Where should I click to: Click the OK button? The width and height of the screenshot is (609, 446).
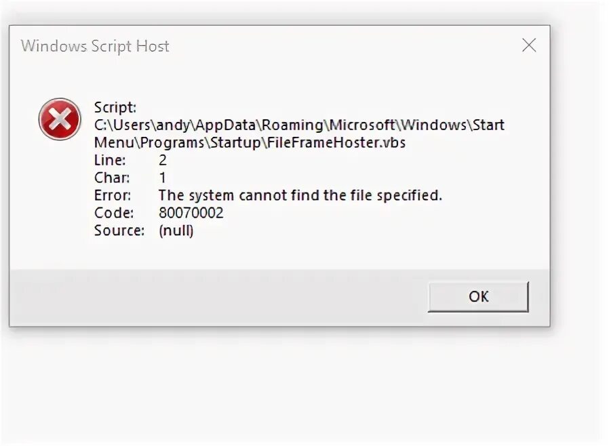pos(478,296)
